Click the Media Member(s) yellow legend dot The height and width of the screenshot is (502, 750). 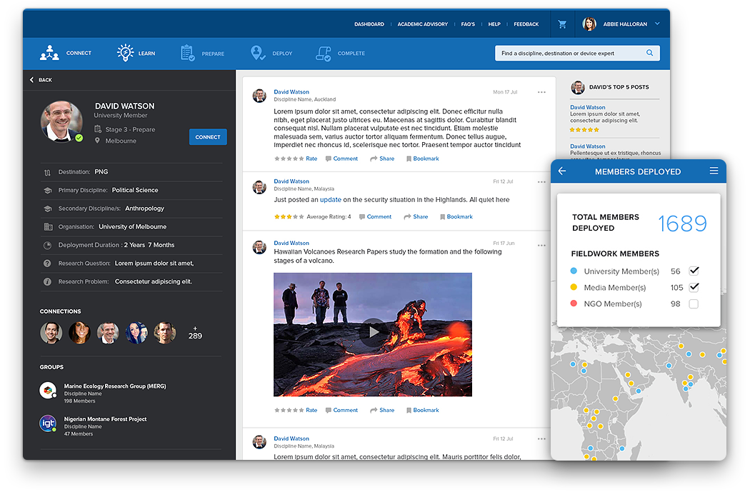coord(574,287)
